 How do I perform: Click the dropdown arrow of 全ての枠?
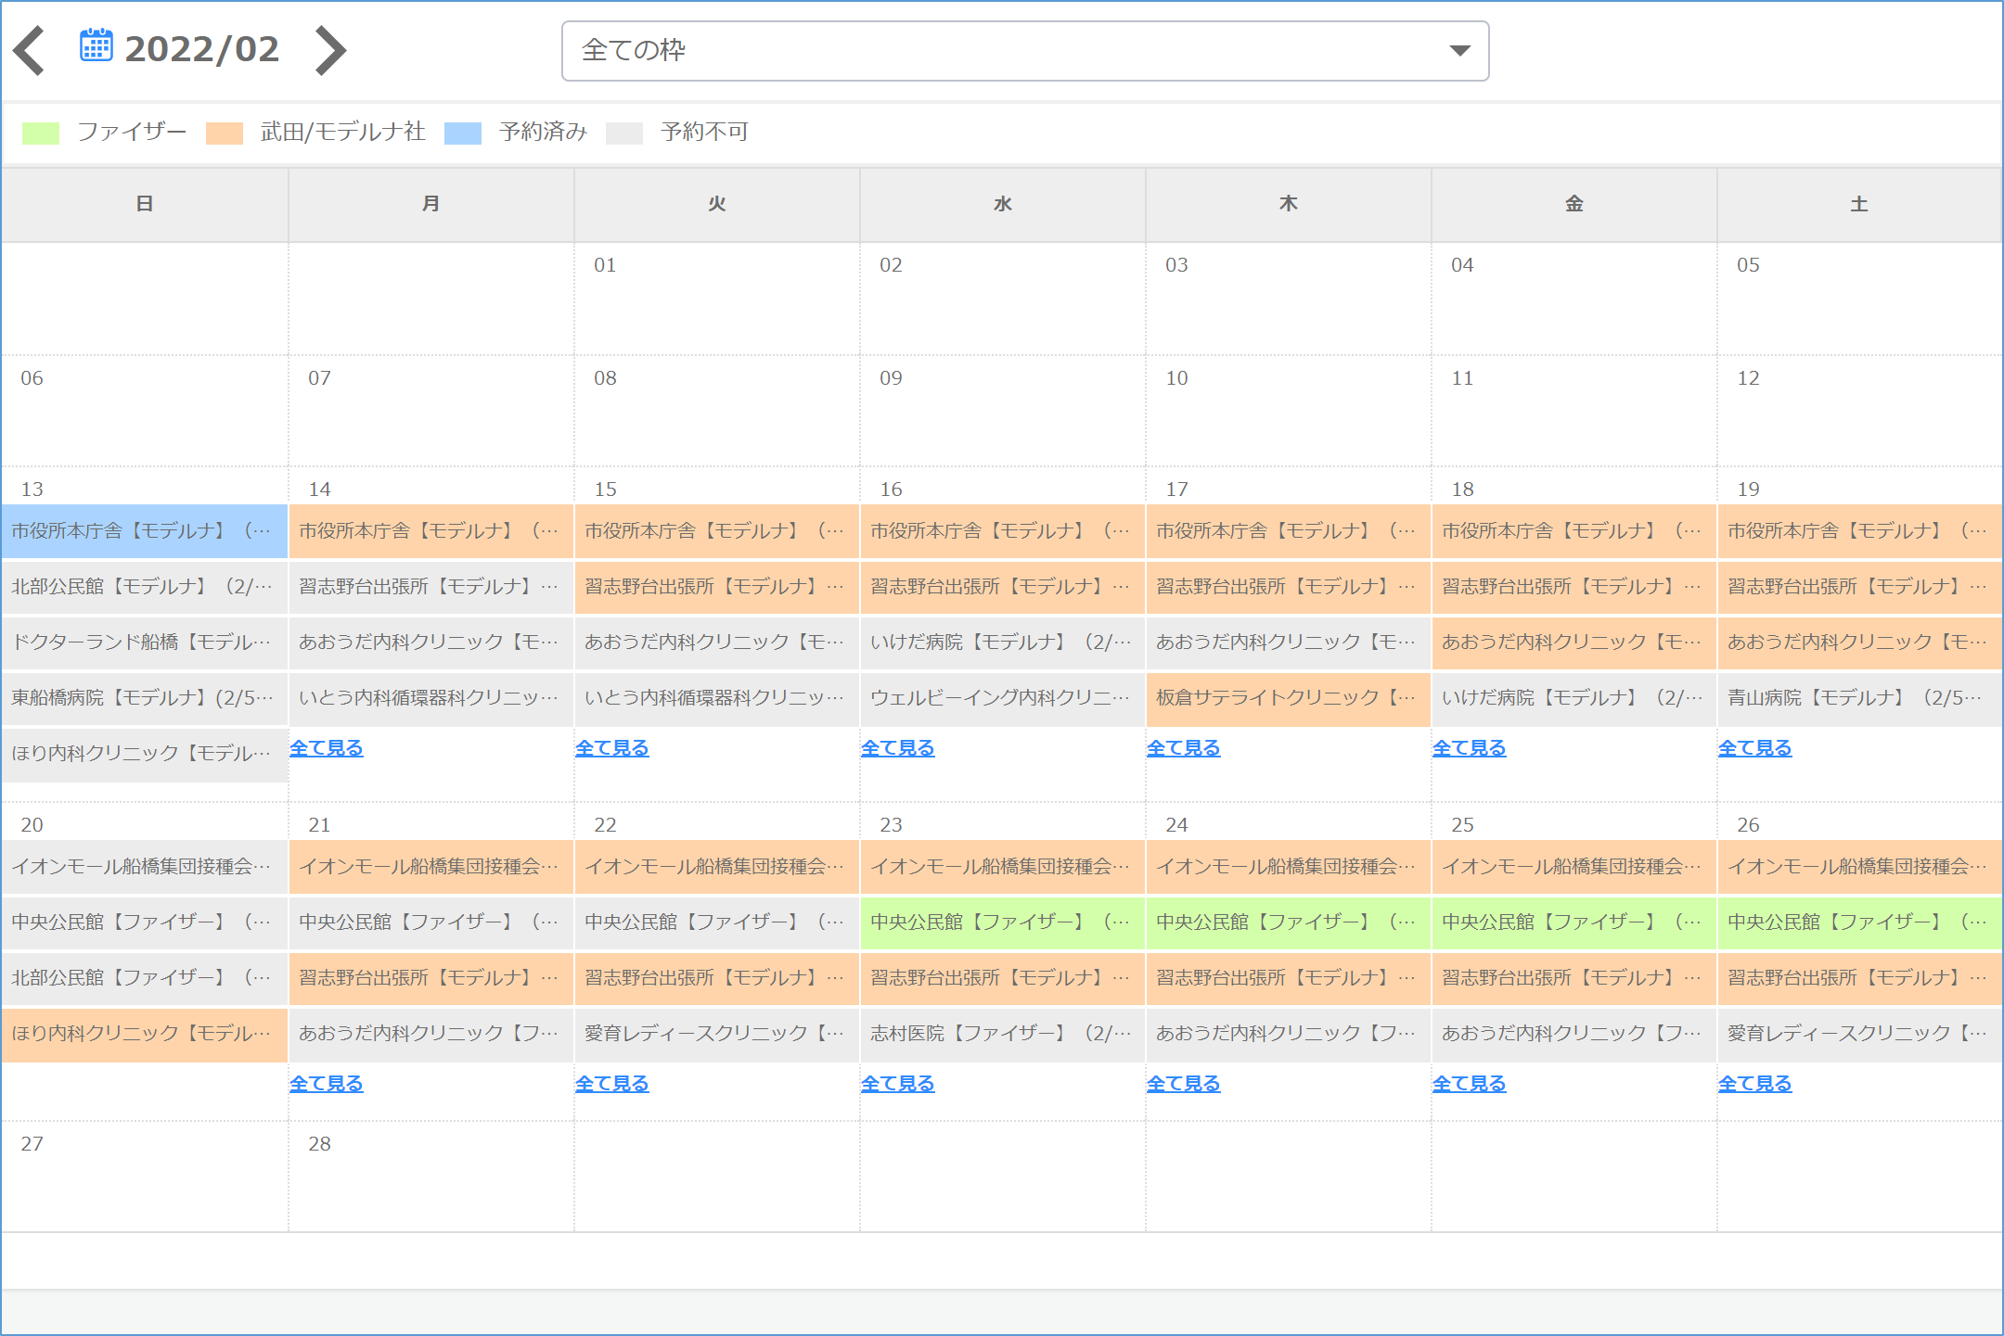1459,51
